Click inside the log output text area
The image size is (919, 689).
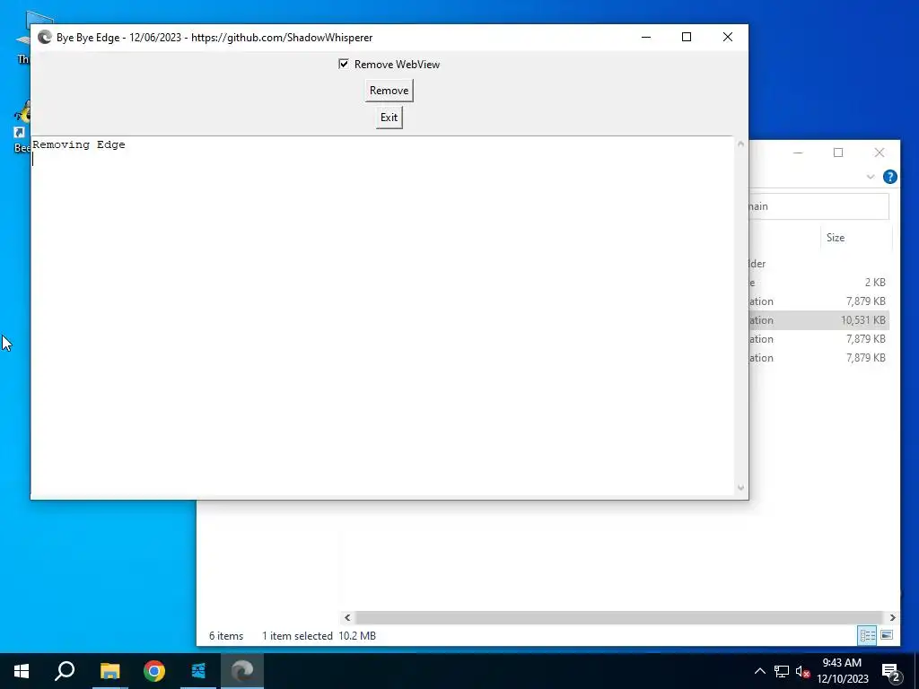coord(382,317)
